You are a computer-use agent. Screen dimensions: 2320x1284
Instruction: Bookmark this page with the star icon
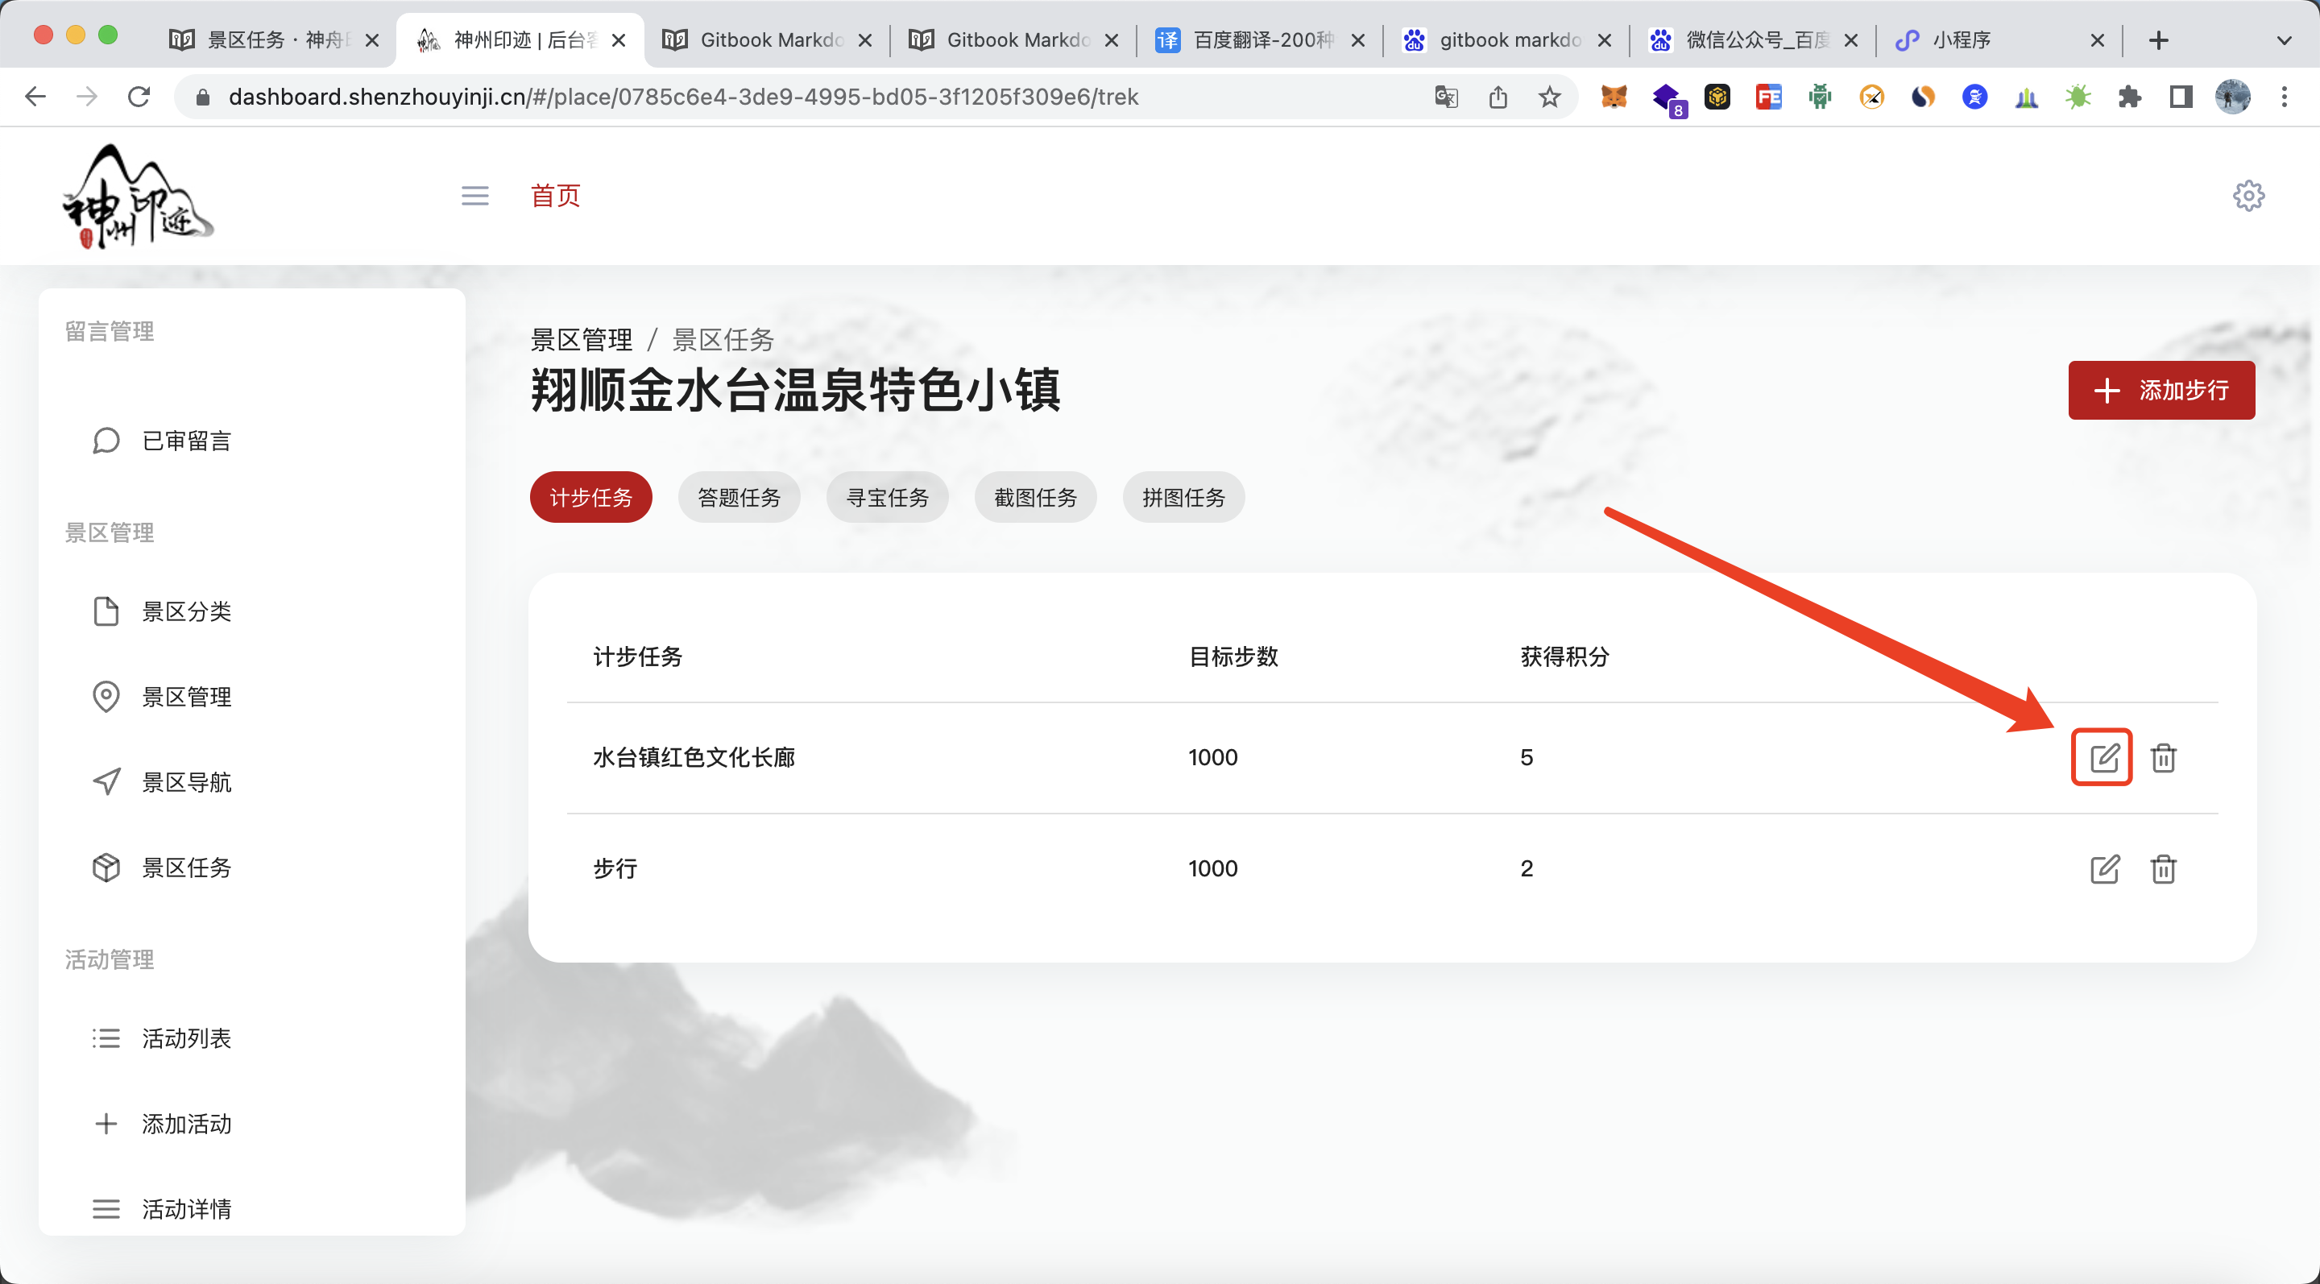coord(1550,97)
